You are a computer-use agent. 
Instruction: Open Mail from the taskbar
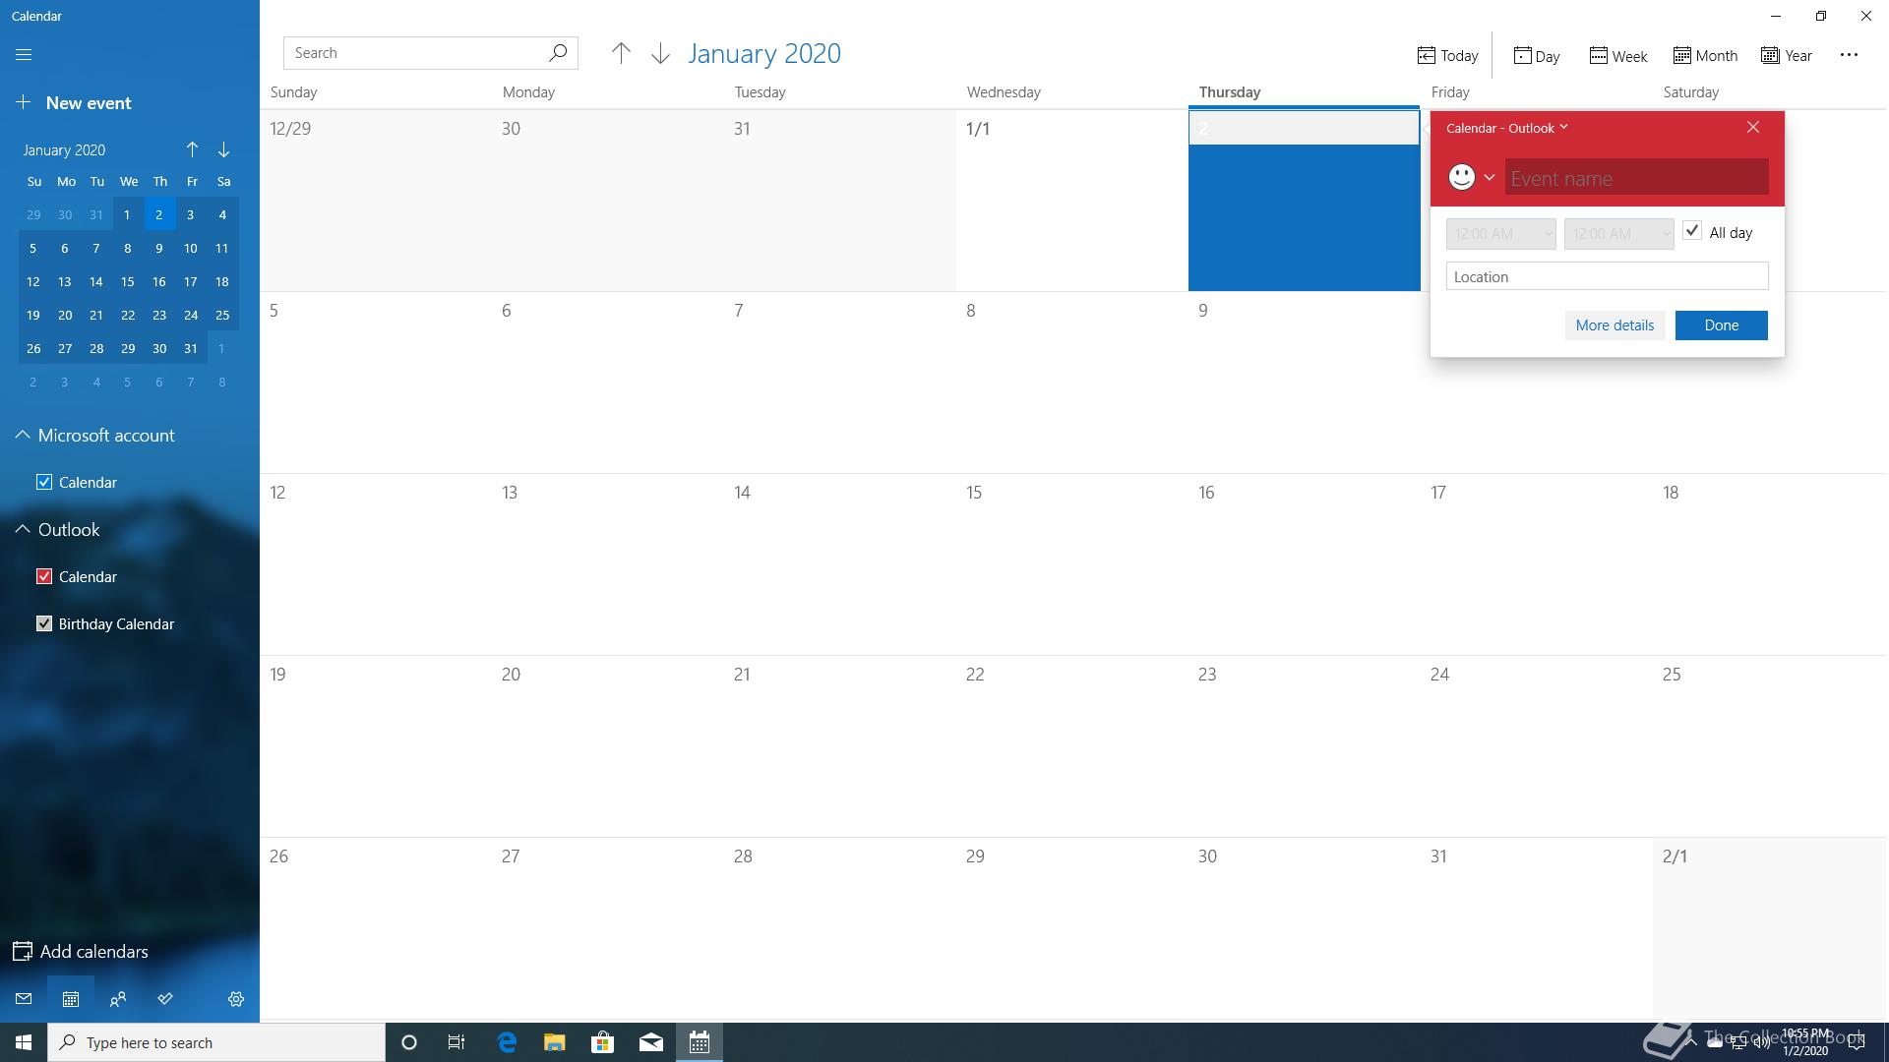pyautogui.click(x=650, y=1042)
